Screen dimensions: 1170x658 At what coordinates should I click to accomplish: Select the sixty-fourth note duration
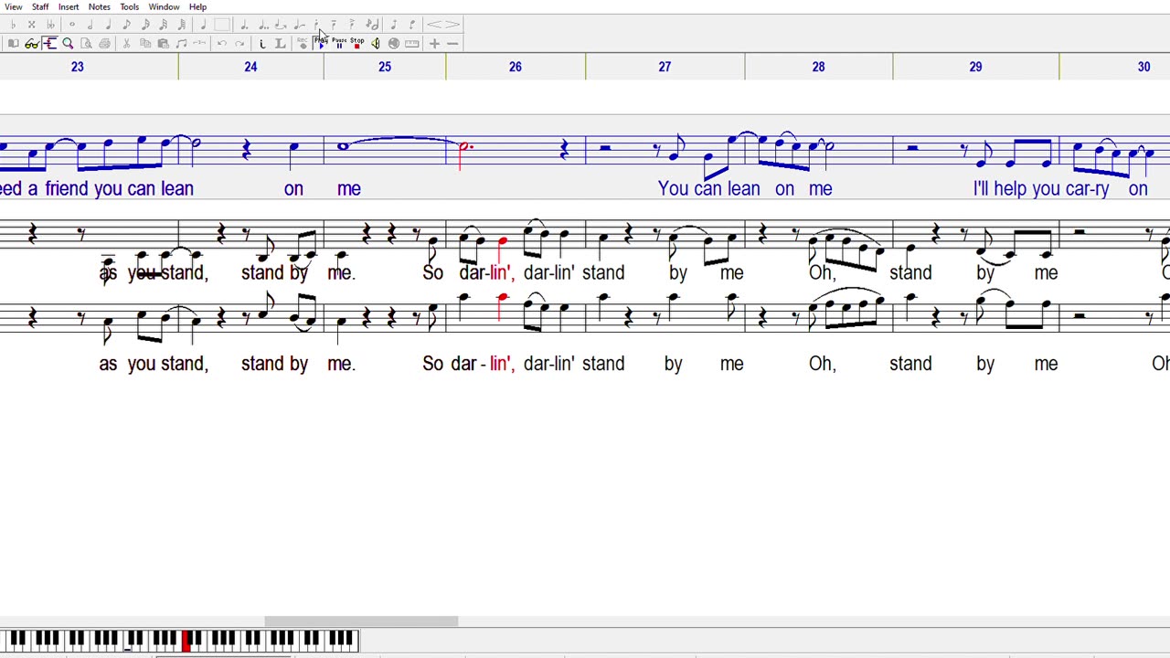(181, 25)
